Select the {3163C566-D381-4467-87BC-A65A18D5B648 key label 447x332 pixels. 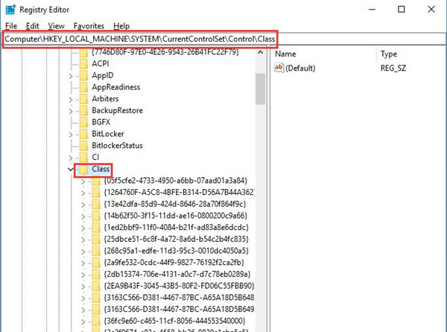click(179, 298)
